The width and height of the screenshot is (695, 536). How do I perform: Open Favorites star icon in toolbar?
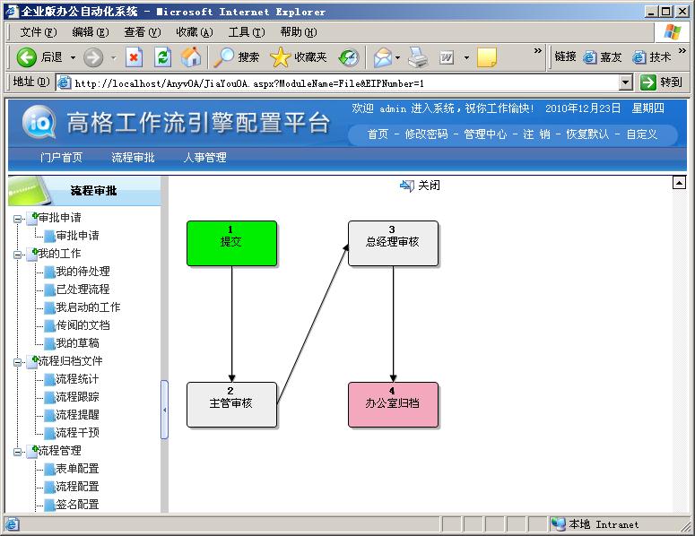tap(280, 57)
